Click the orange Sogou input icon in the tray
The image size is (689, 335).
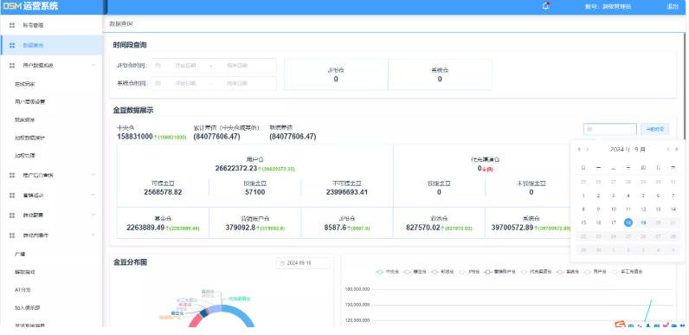[620, 325]
